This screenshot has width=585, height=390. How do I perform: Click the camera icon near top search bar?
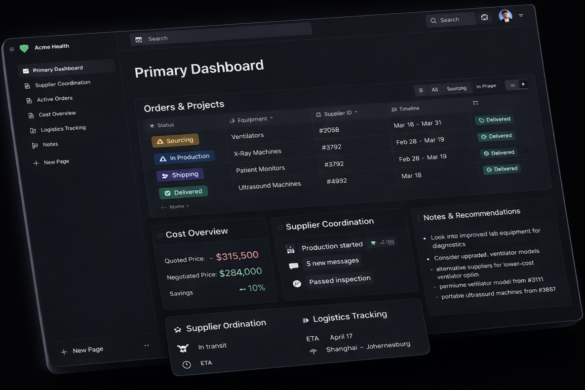(484, 17)
